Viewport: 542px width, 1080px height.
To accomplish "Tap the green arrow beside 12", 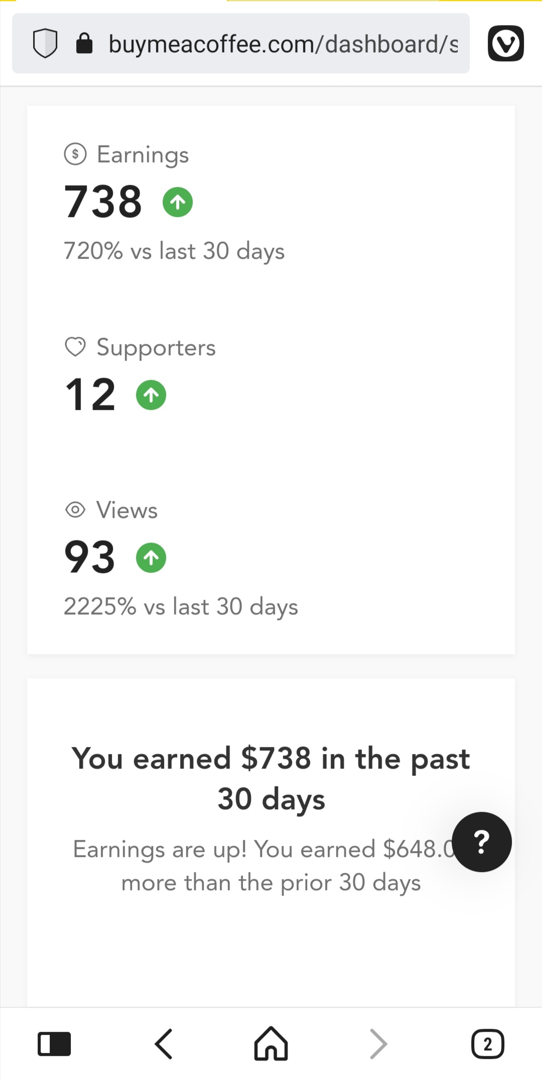I will tap(151, 395).
